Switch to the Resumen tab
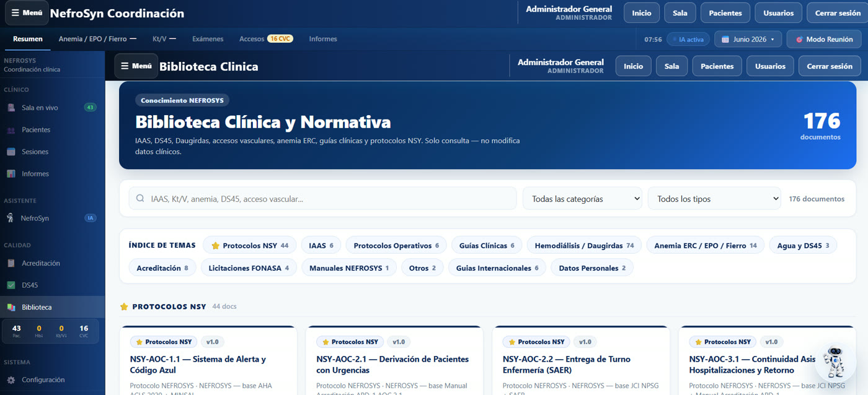This screenshot has width=868, height=395. [x=28, y=39]
